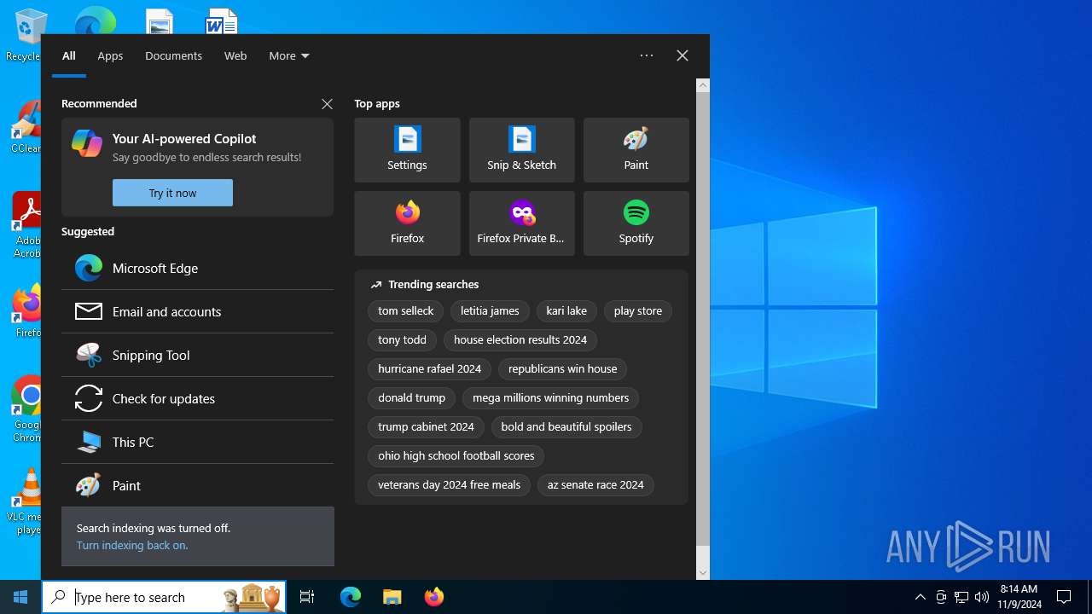Open network status tray icon
The height and width of the screenshot is (614, 1092).
961,597
